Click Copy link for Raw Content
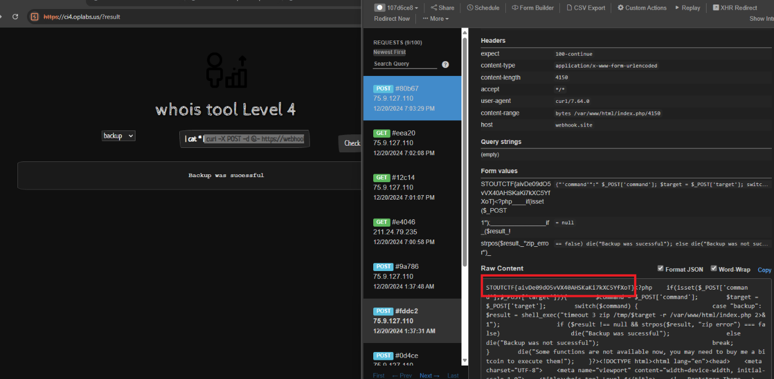 click(x=764, y=270)
